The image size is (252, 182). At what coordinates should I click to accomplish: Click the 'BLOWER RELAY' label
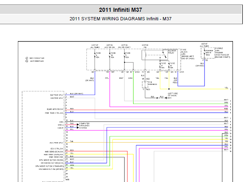172,52
